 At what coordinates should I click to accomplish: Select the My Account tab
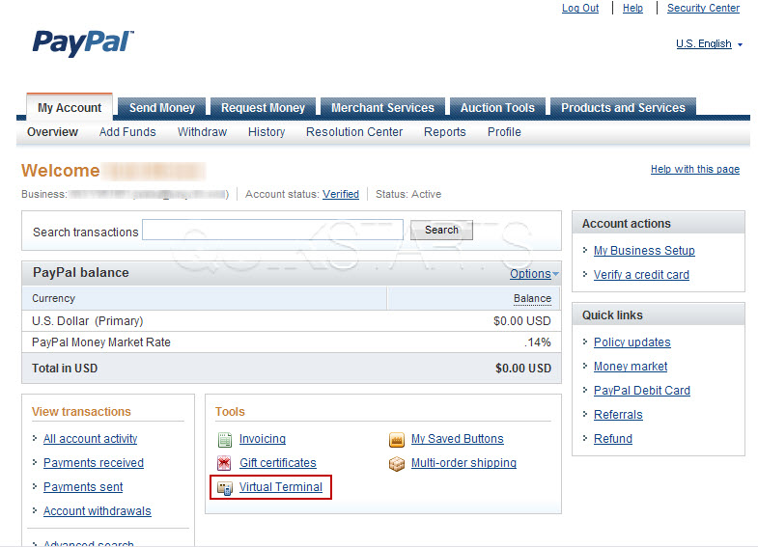click(70, 107)
